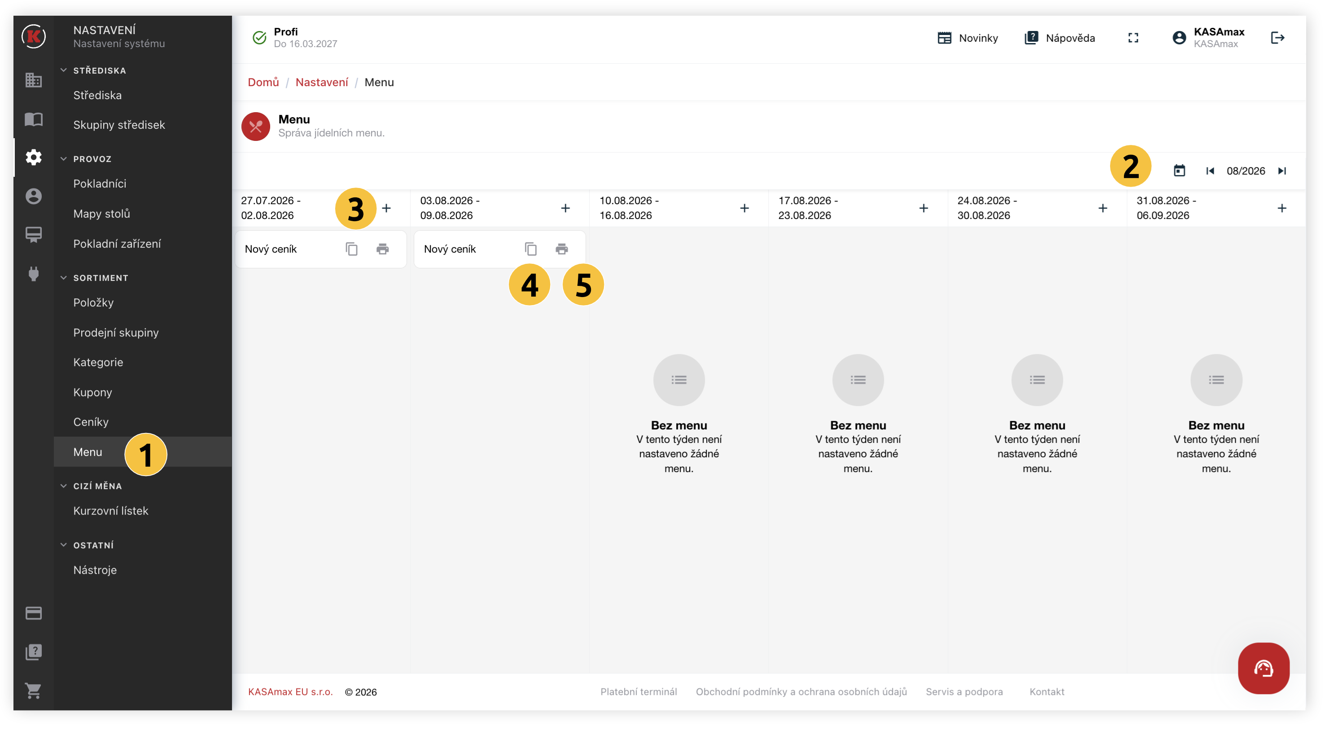The width and height of the screenshot is (1325, 730).
Task: Open the help book sidebar icon
Action: coord(34,652)
